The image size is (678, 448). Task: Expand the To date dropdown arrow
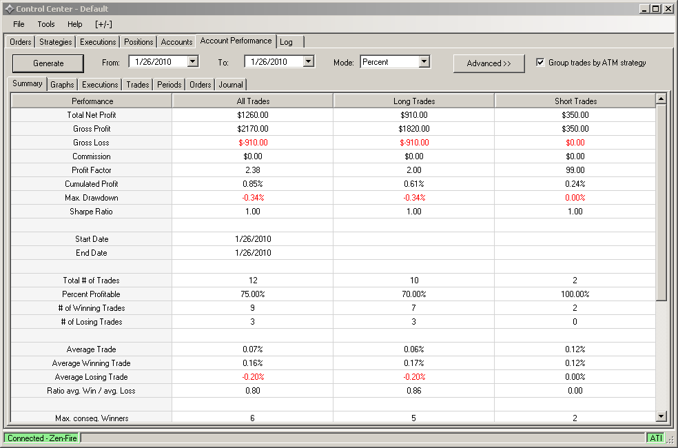(308, 61)
